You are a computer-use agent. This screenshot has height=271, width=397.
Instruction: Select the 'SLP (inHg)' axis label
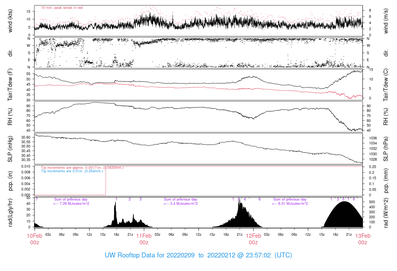(x=10, y=149)
